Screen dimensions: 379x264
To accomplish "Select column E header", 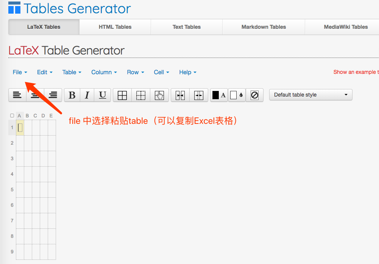I will click(x=51, y=116).
